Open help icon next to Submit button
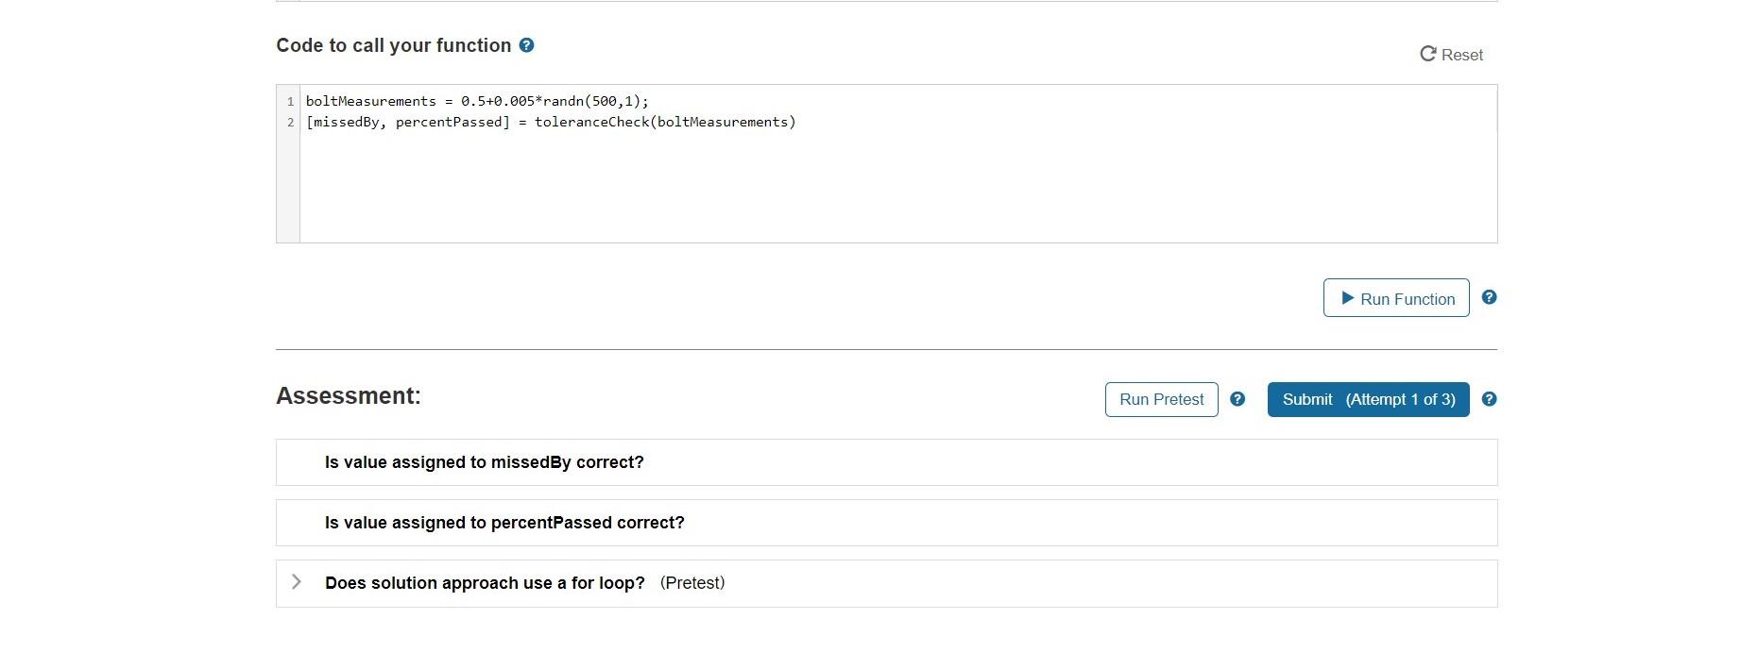Viewport: 1758px width, 652px height. (x=1489, y=399)
